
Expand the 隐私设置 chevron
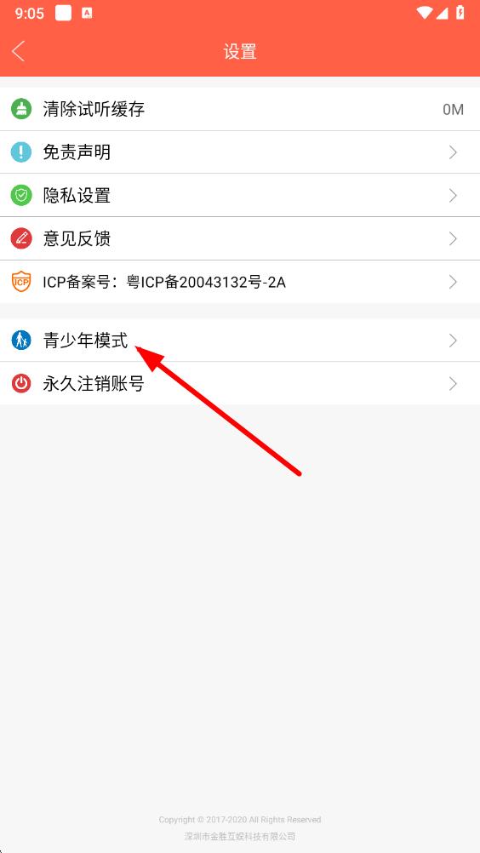453,195
